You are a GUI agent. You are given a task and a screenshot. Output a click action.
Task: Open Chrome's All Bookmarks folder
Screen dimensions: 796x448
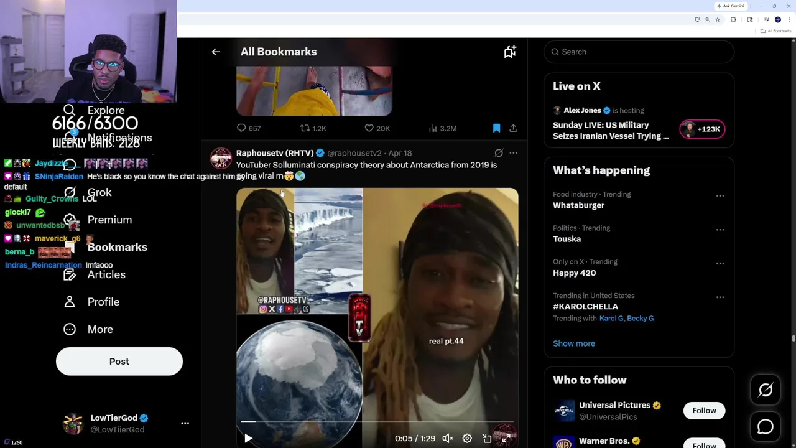[x=775, y=31]
